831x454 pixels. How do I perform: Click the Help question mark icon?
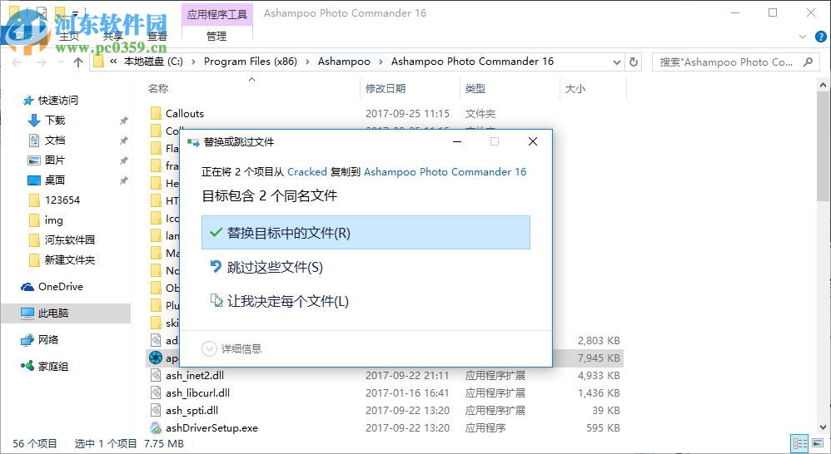pyautogui.click(x=820, y=37)
